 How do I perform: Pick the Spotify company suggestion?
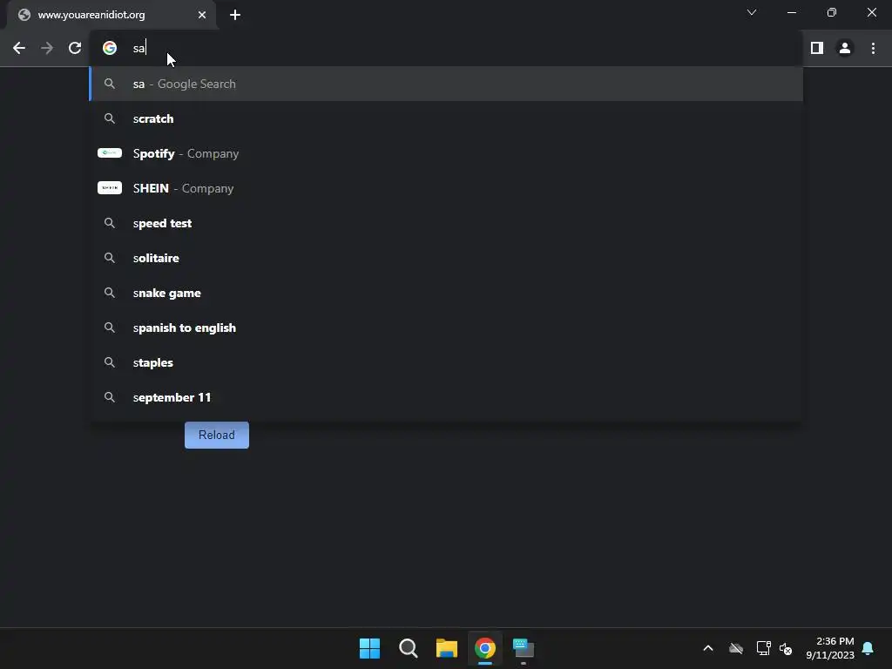[x=446, y=153]
